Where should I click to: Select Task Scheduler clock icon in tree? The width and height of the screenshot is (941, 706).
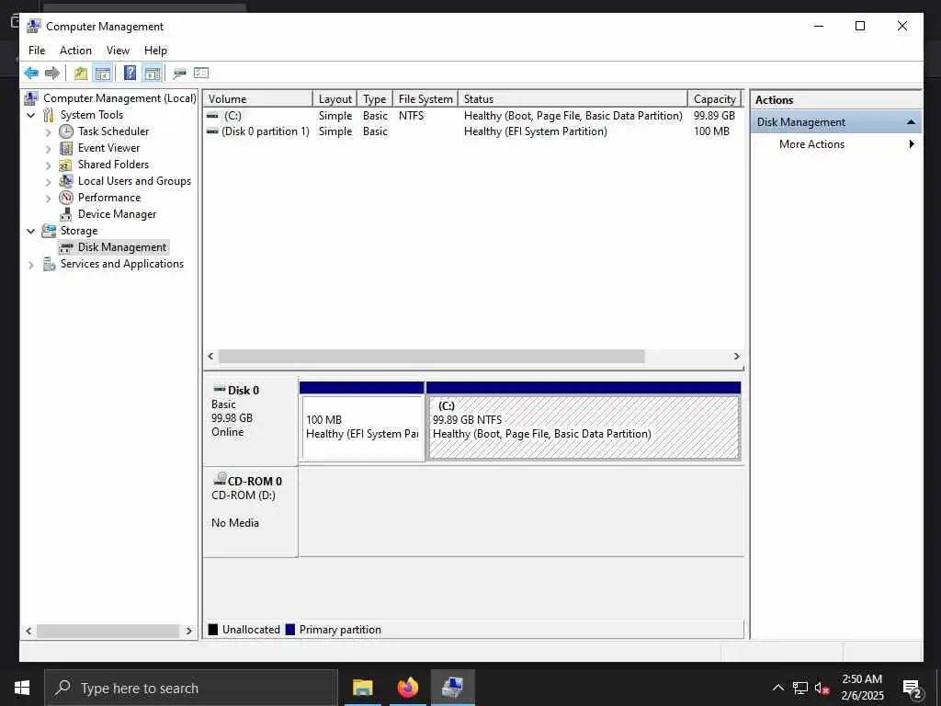[66, 131]
